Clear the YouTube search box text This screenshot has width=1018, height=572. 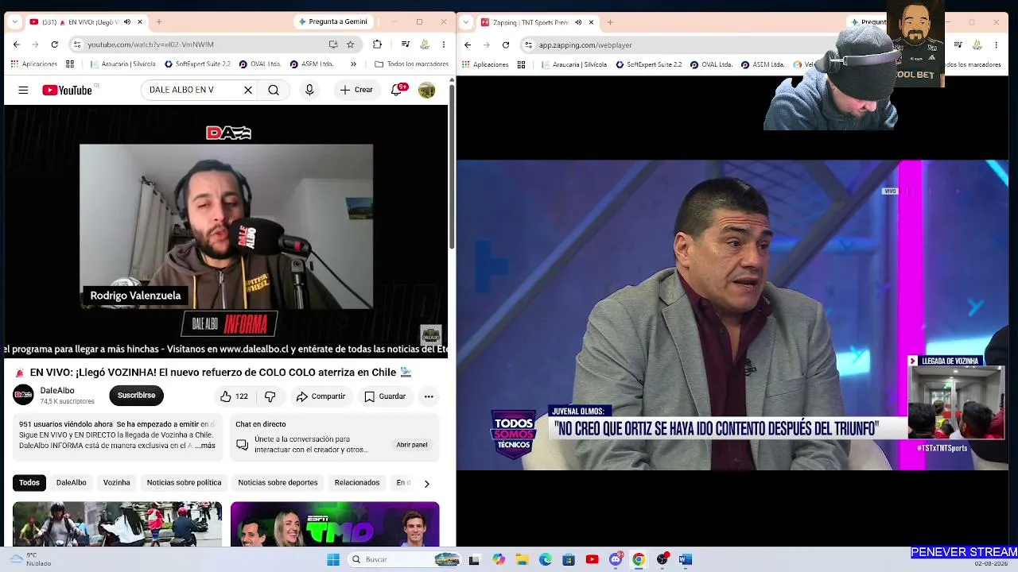pyautogui.click(x=248, y=91)
